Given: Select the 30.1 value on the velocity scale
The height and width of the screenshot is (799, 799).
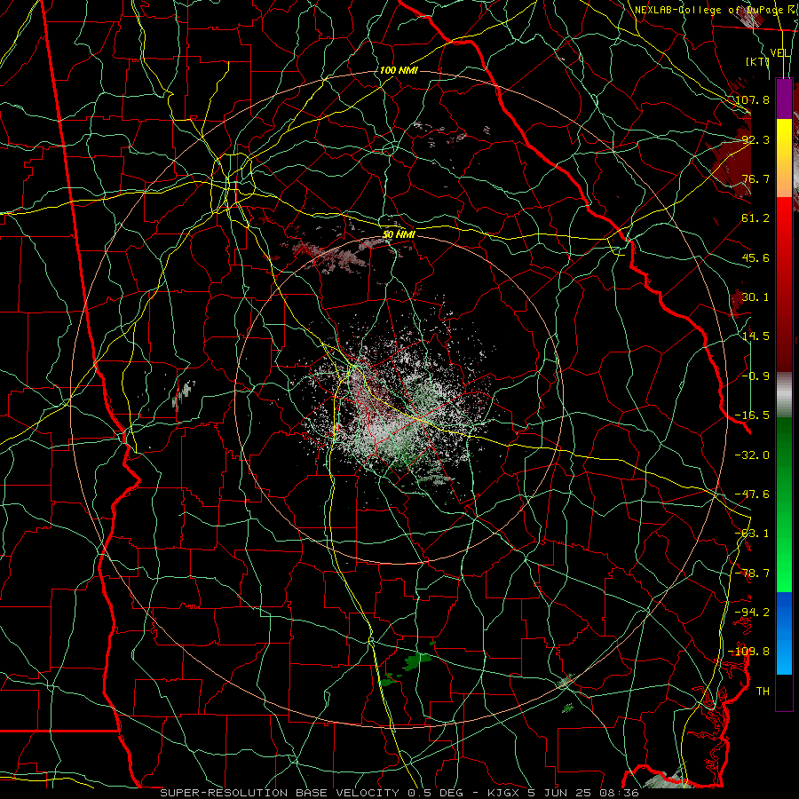Looking at the screenshot, I should (x=755, y=297).
